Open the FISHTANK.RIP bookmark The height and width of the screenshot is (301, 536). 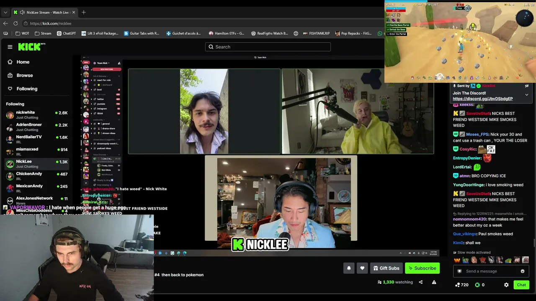pos(316,33)
